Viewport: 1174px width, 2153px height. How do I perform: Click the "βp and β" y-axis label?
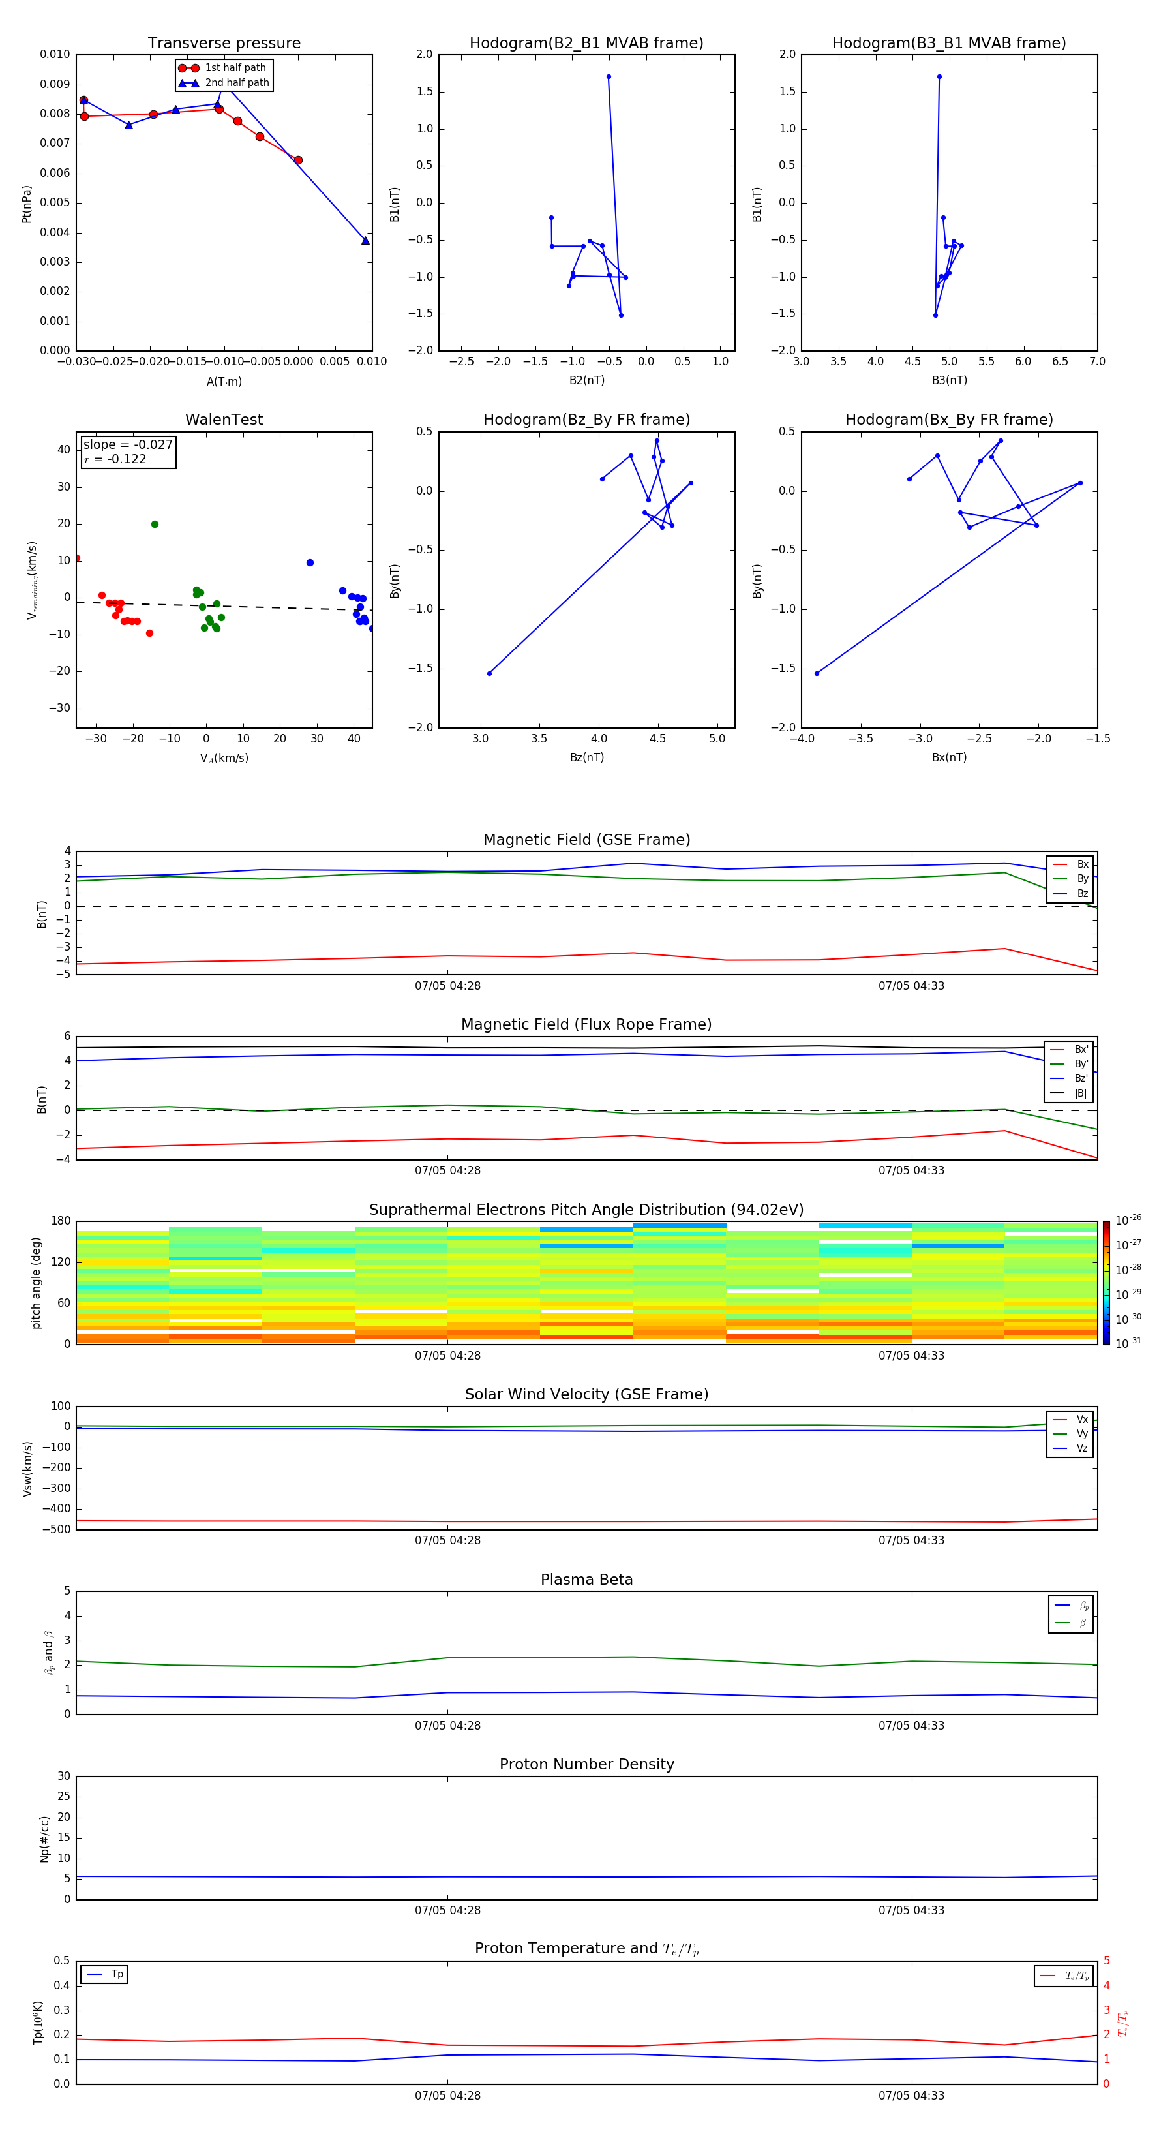coord(48,1653)
